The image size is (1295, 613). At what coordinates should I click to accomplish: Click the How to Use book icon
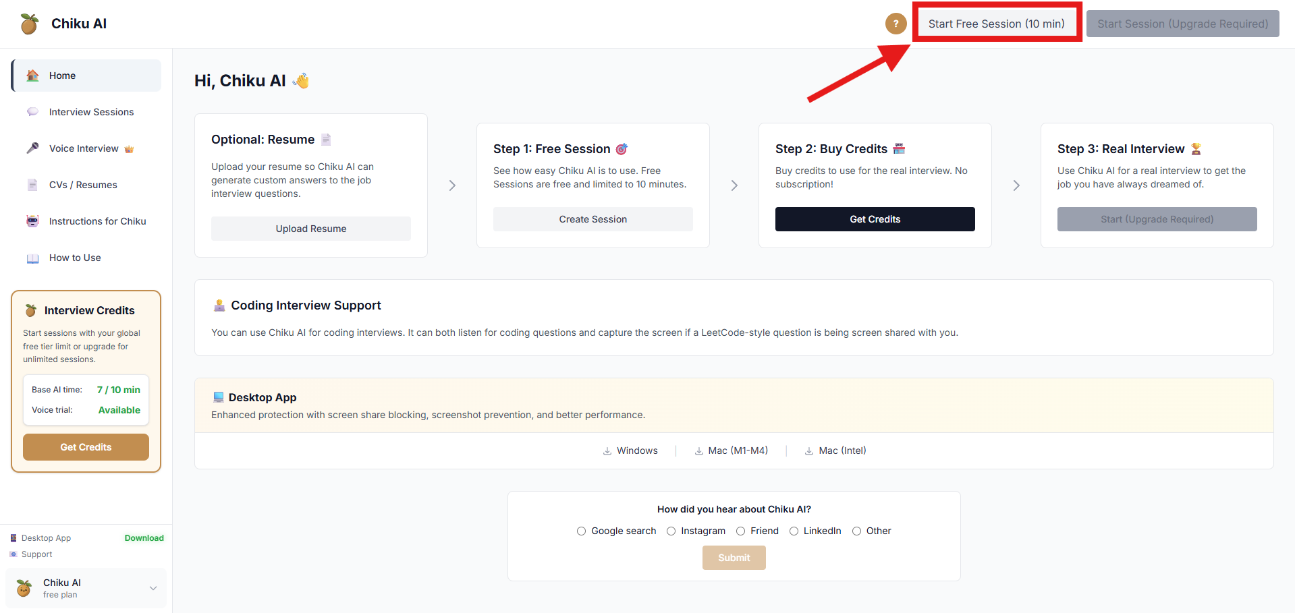point(32,257)
